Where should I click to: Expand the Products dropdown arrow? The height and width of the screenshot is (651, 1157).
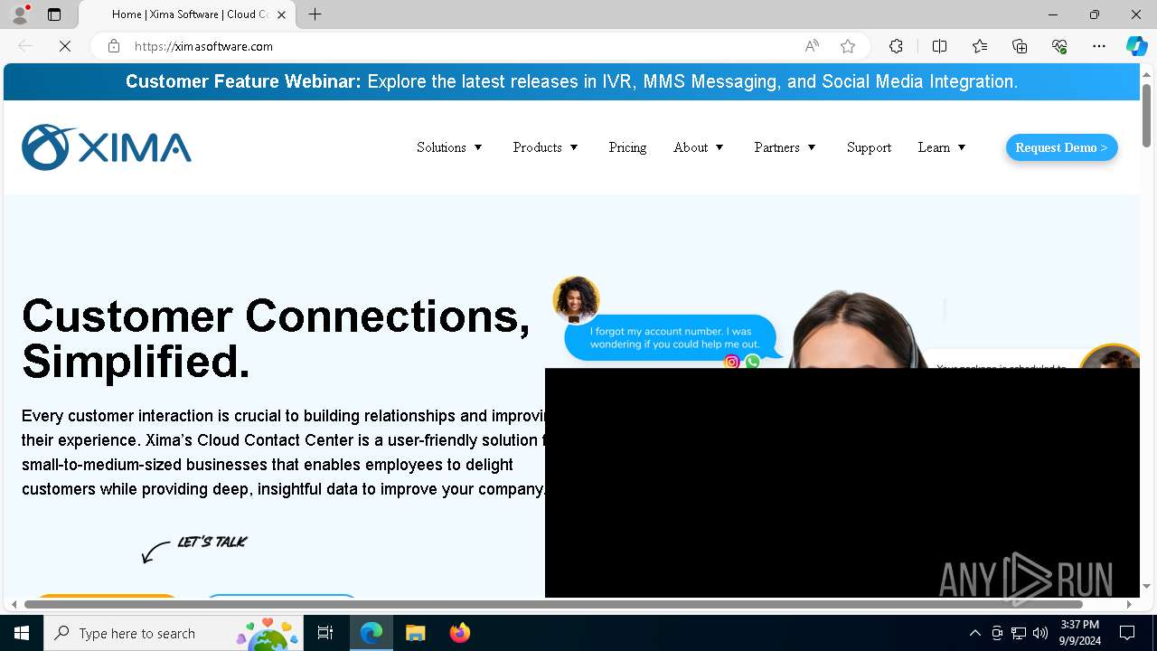[573, 147]
